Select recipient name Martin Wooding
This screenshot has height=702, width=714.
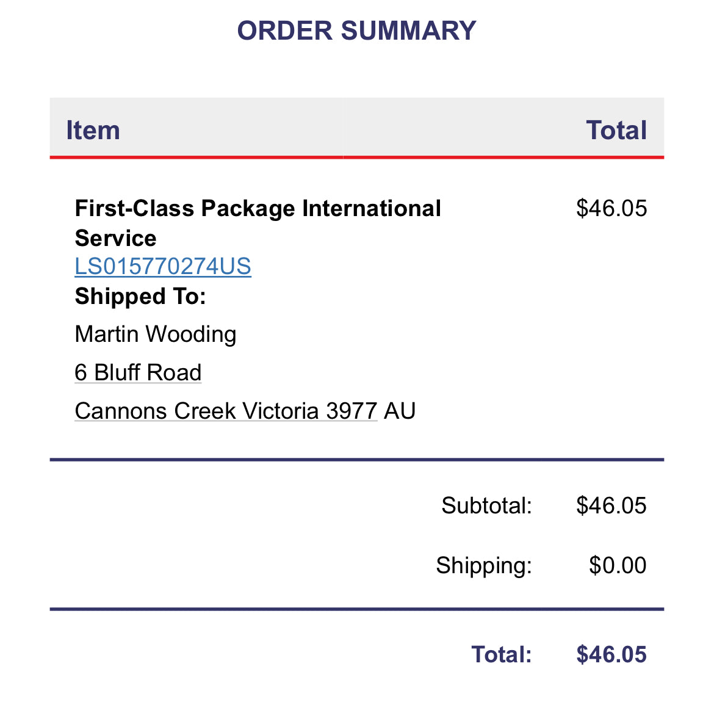click(155, 335)
